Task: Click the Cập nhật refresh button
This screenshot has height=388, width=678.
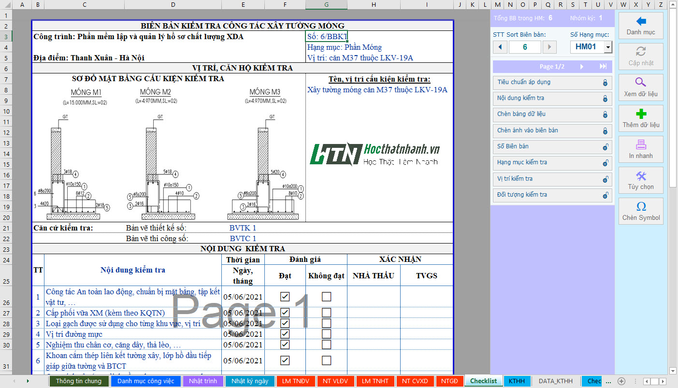Action: tap(641, 57)
